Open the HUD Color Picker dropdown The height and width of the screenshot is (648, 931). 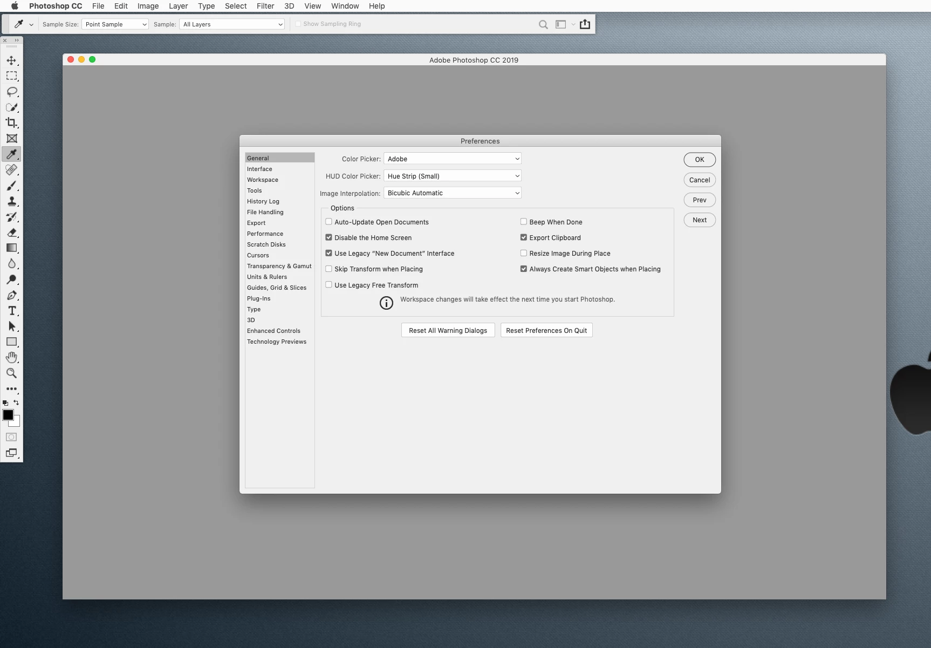pos(452,176)
